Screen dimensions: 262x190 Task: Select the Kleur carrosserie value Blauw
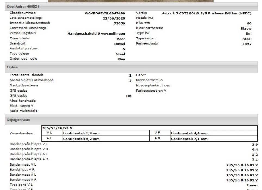click(x=246, y=28)
